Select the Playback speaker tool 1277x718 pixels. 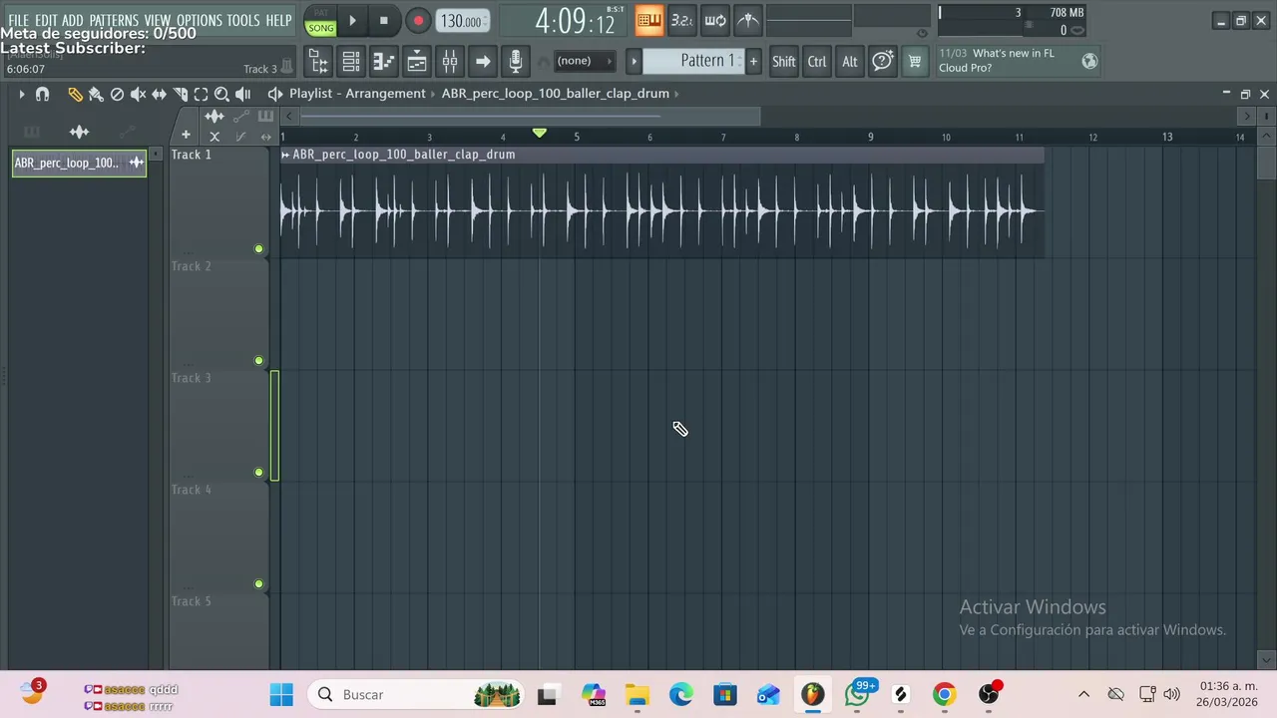tap(242, 94)
